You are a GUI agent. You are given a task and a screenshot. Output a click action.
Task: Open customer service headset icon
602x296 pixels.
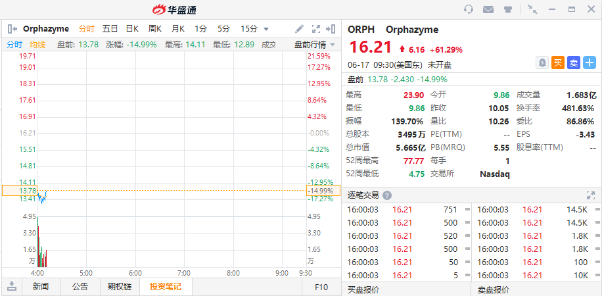click(469, 9)
